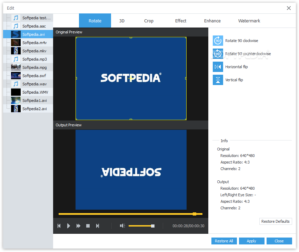Close the Edit dialog with the X

[289, 8]
